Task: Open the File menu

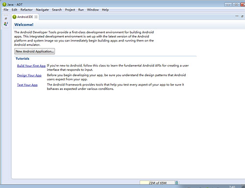Action: (6, 10)
